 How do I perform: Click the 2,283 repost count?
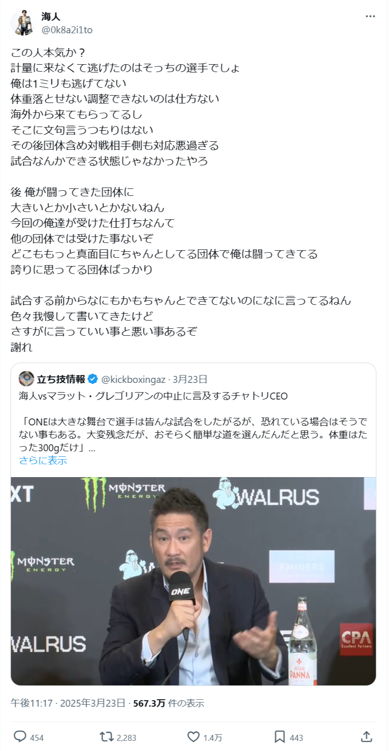126,738
